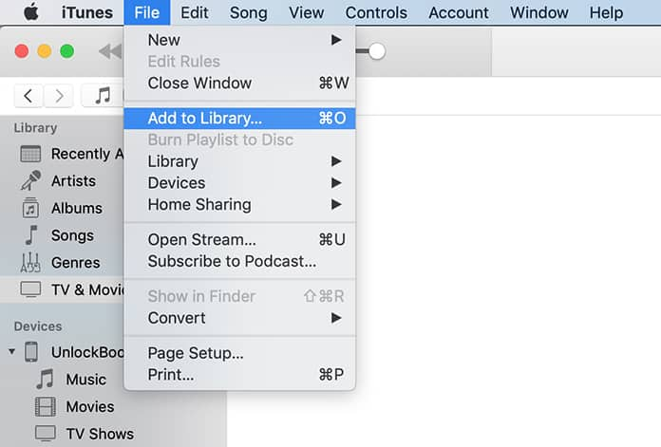The image size is (661, 447).
Task: Click the UnlockBoot phone icon
Action: [x=31, y=352]
